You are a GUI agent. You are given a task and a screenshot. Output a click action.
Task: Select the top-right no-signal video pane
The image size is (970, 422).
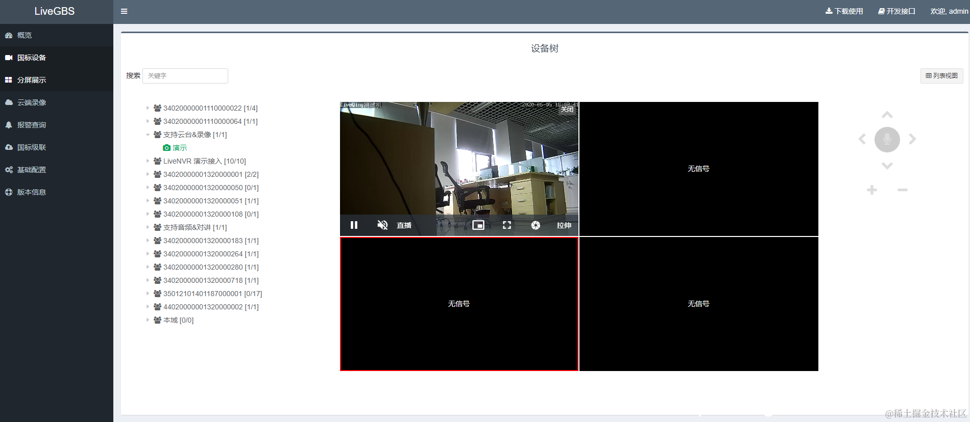699,169
